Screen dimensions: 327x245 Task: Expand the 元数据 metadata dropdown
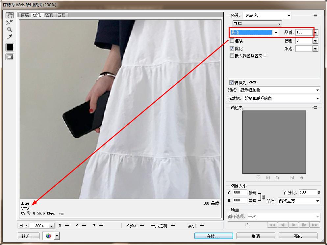click(x=282, y=98)
